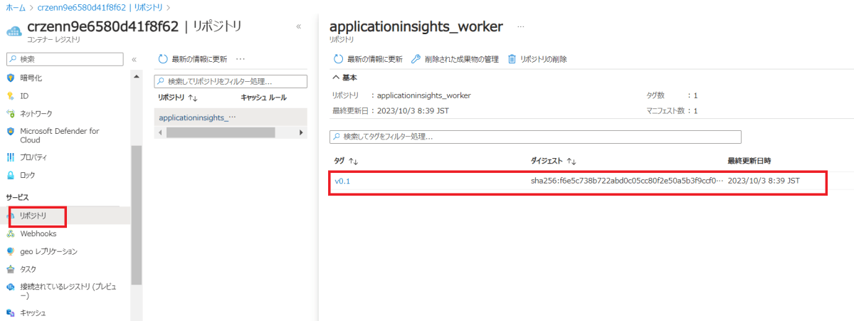Screen dimensions: 854x321
Task: Open 削除された成果物の管理
Action: [x=455, y=58]
